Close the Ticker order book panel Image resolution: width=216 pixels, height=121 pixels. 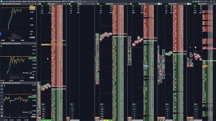(x=93, y=4)
